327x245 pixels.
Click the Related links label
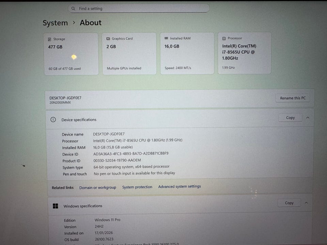(63, 188)
